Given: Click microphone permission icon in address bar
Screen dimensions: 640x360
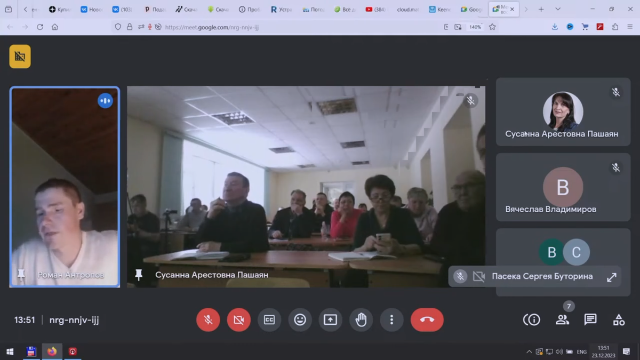Looking at the screenshot, I should point(150,27).
